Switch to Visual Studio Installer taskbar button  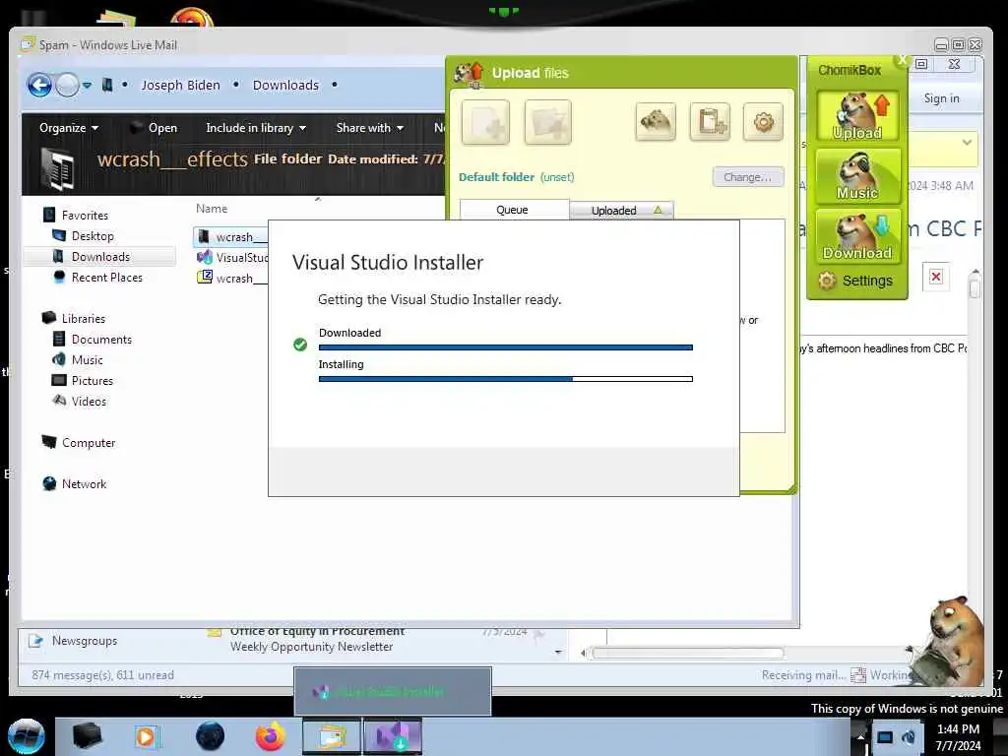(x=393, y=736)
